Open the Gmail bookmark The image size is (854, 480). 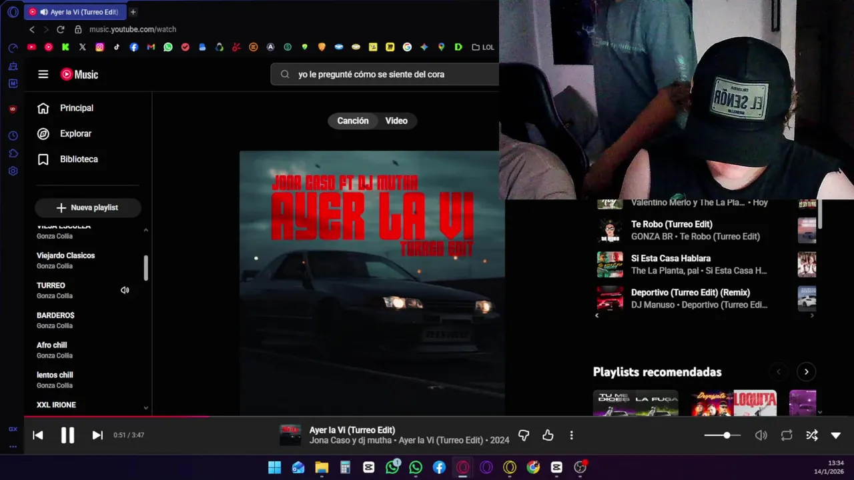pos(151,47)
